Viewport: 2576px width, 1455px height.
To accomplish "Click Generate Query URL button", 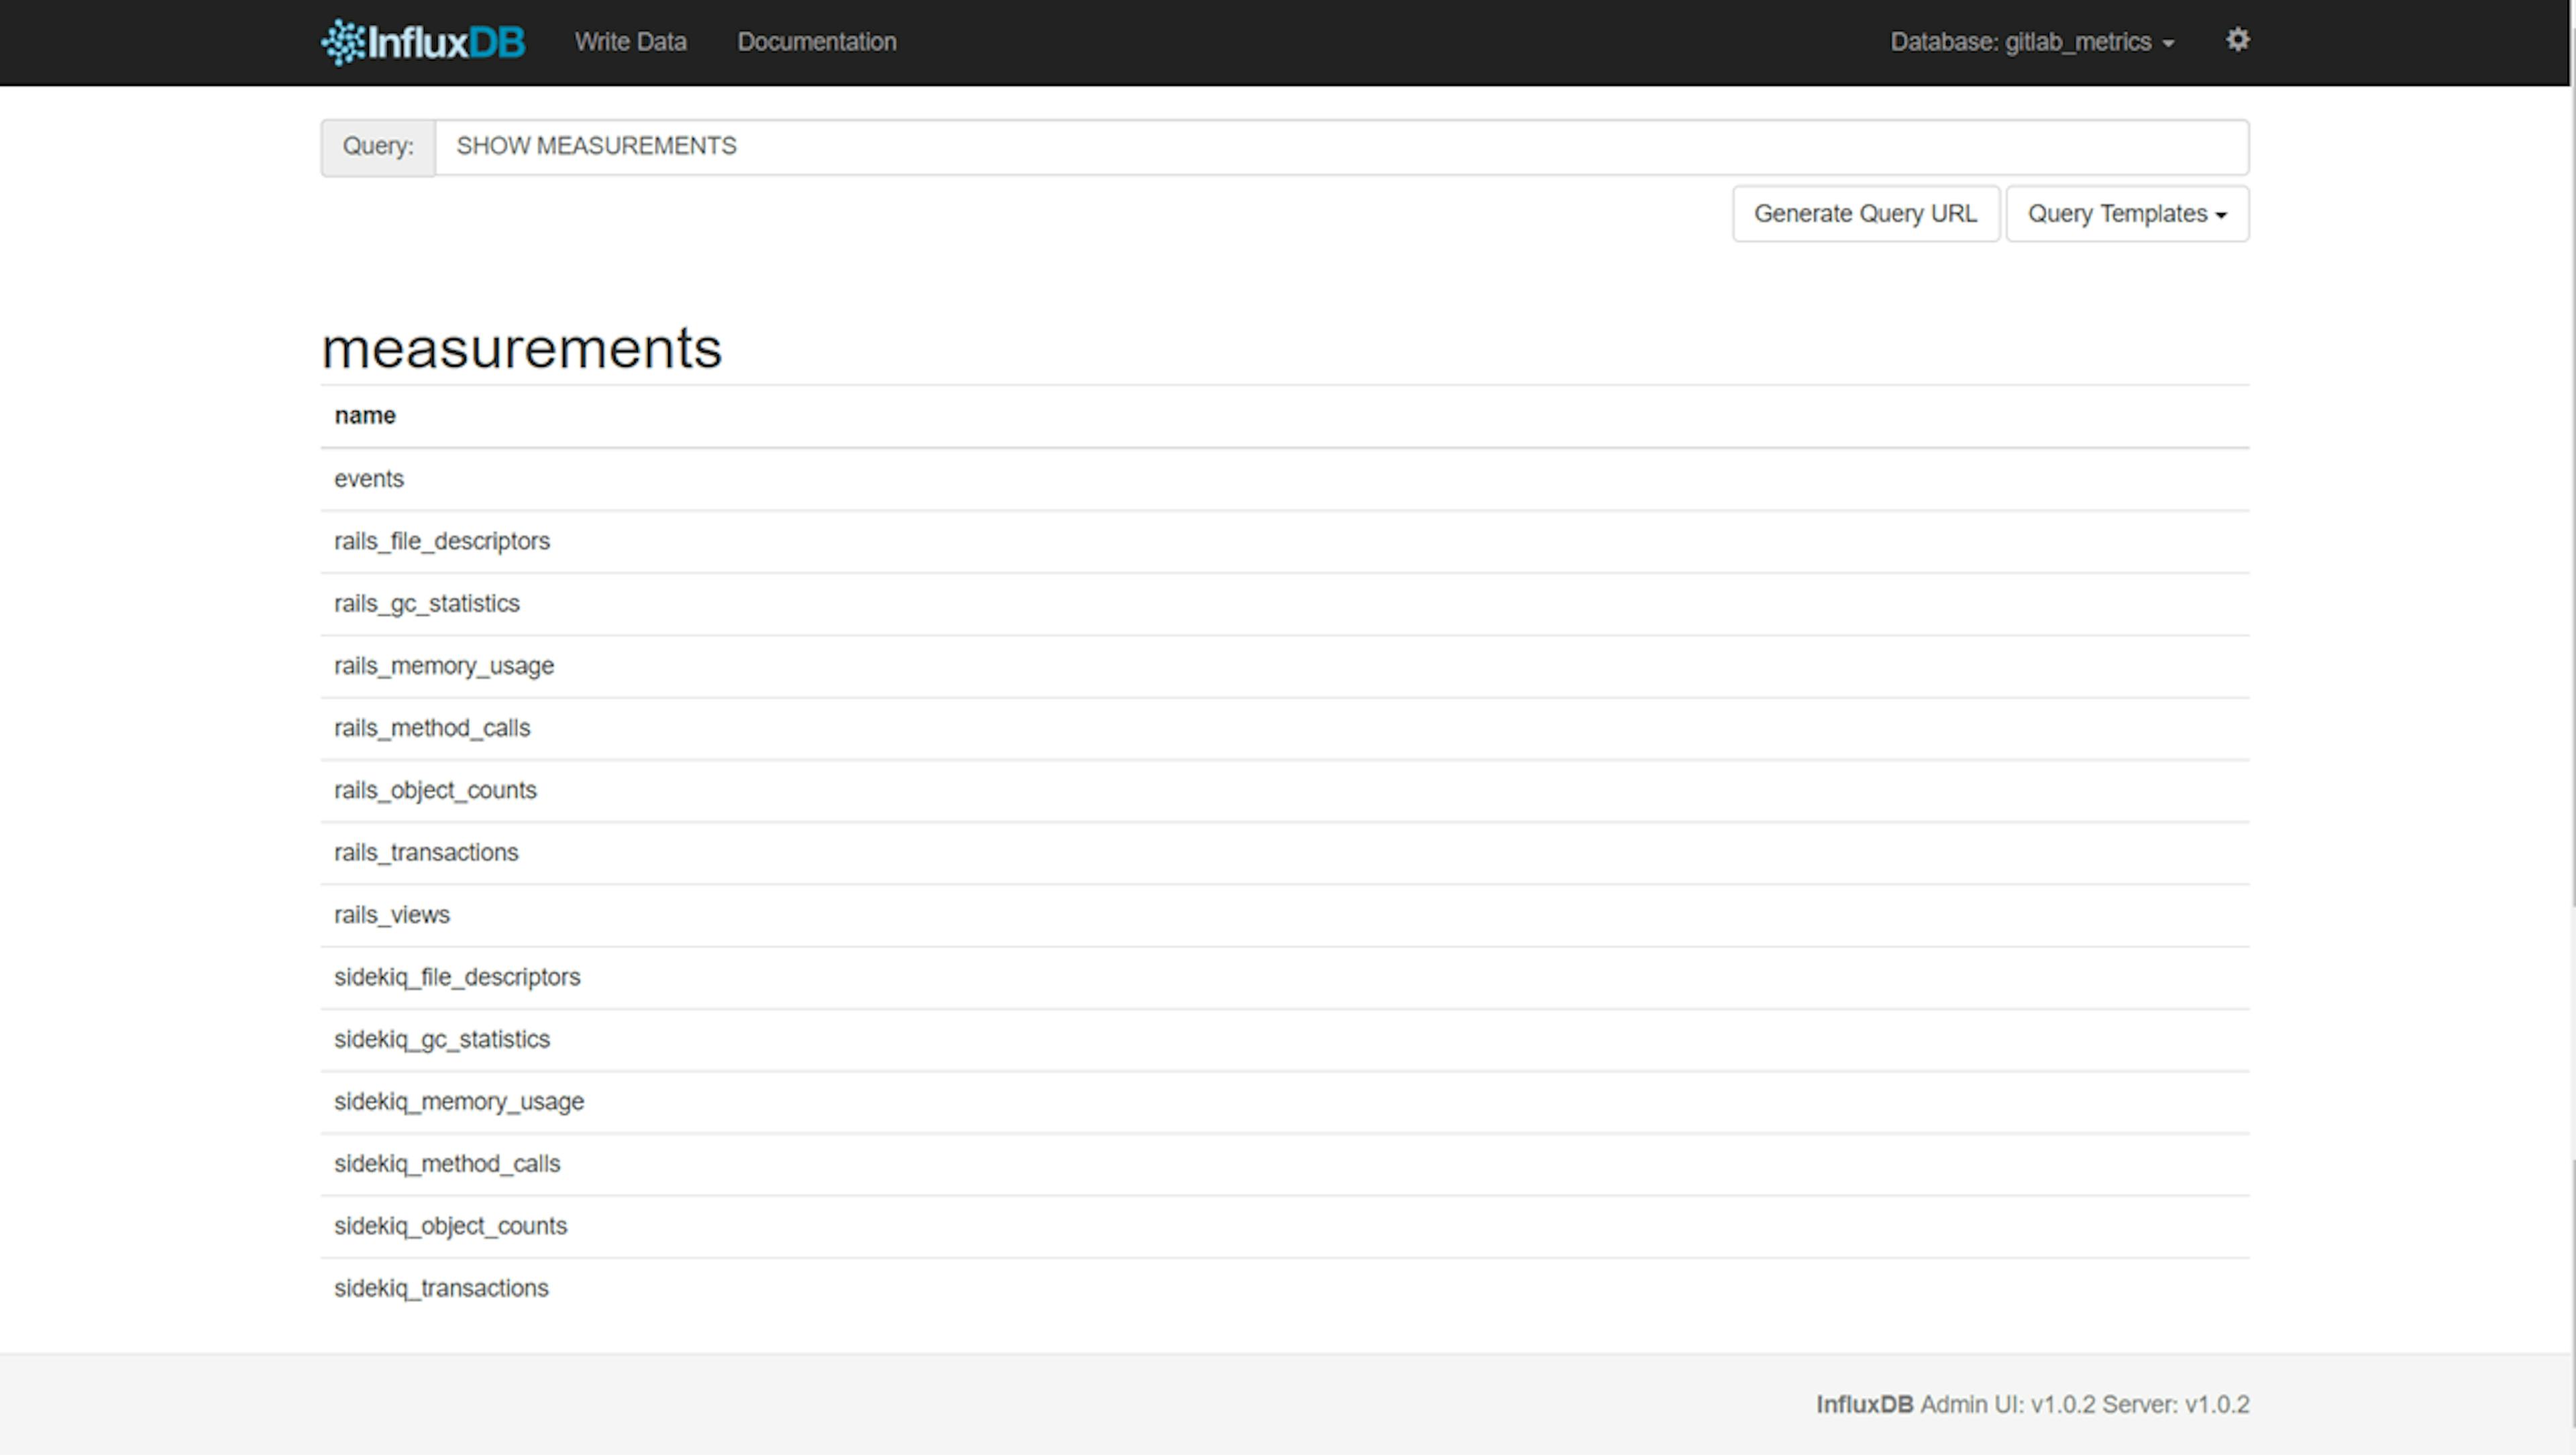I will click(x=1866, y=214).
